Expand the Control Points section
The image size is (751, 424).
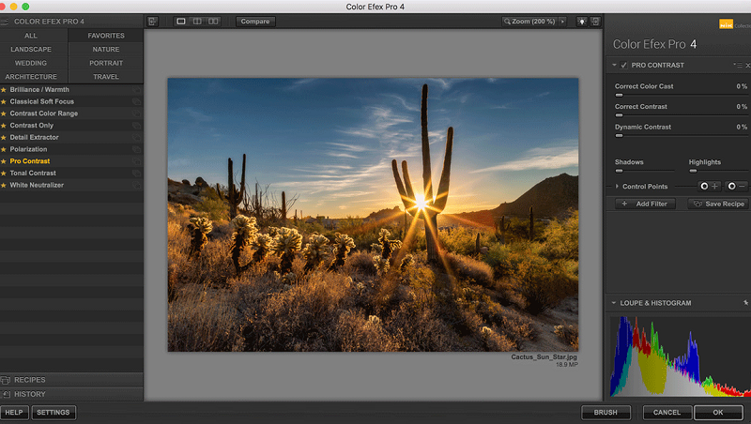point(617,187)
